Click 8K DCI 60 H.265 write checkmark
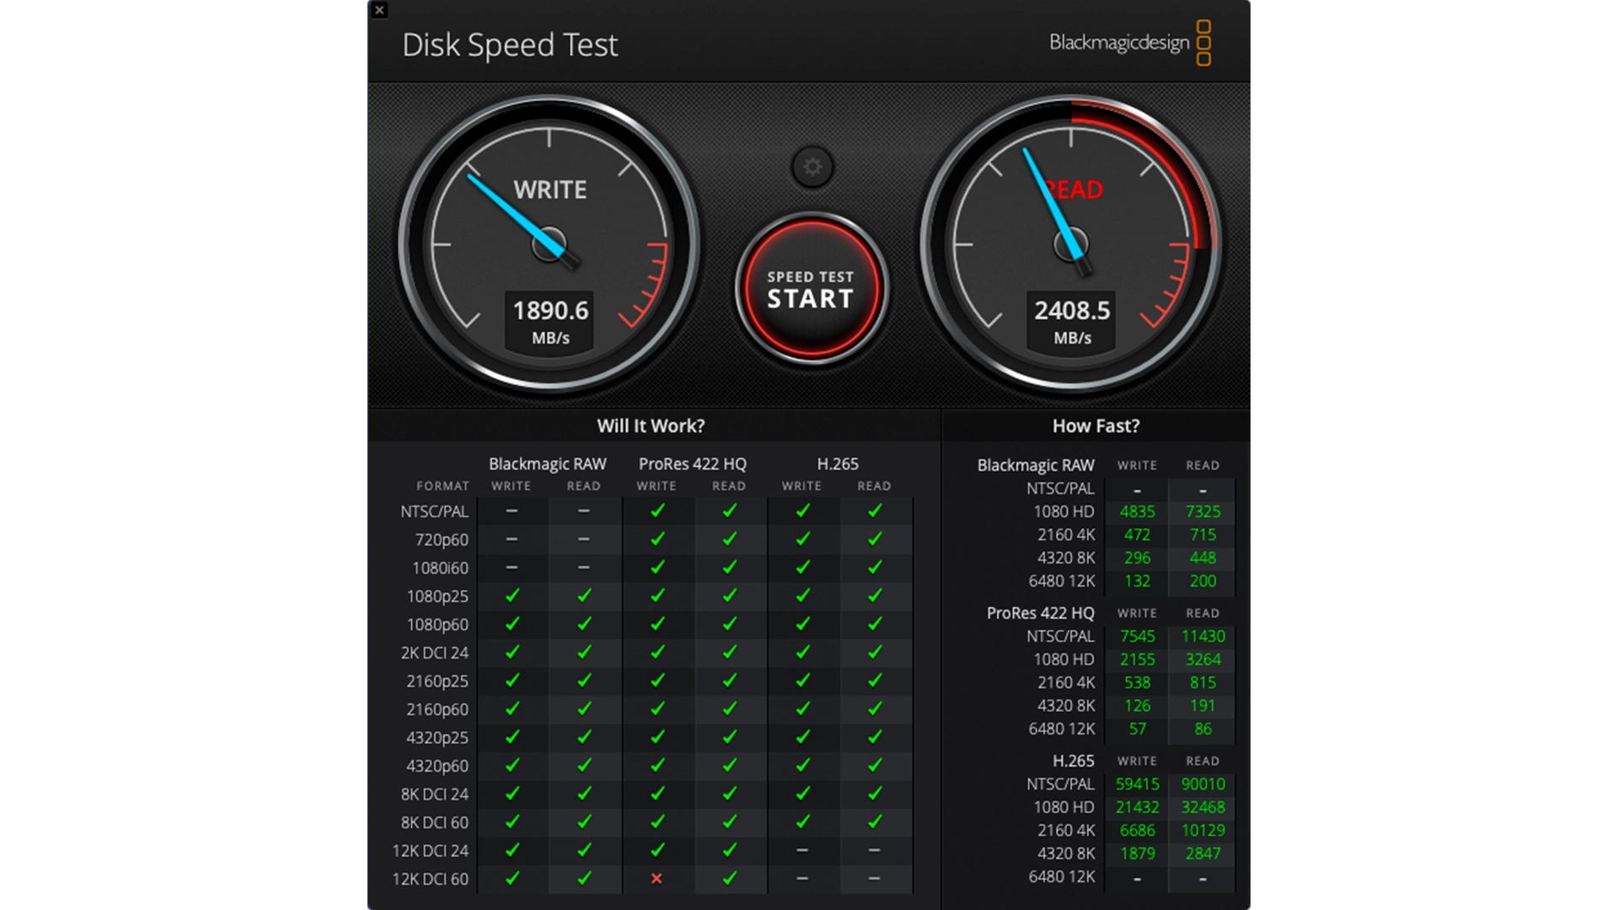1618x910 pixels. pos(802,822)
